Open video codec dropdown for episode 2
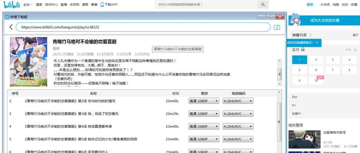This screenshot has width=360, height=153. tap(238, 101)
